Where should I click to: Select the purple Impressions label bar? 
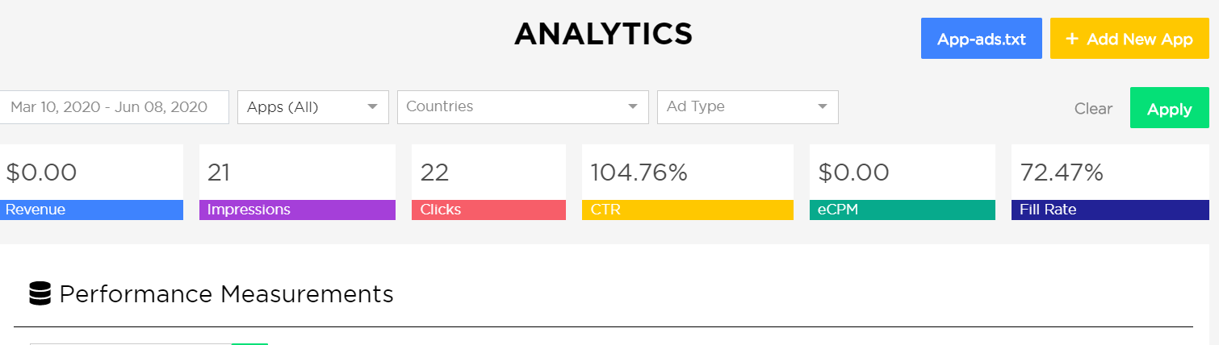(297, 210)
